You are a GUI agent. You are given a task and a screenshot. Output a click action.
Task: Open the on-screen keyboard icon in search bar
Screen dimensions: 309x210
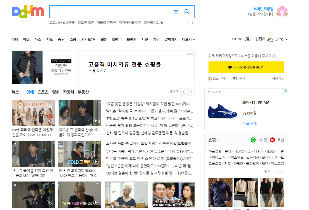tap(176, 12)
